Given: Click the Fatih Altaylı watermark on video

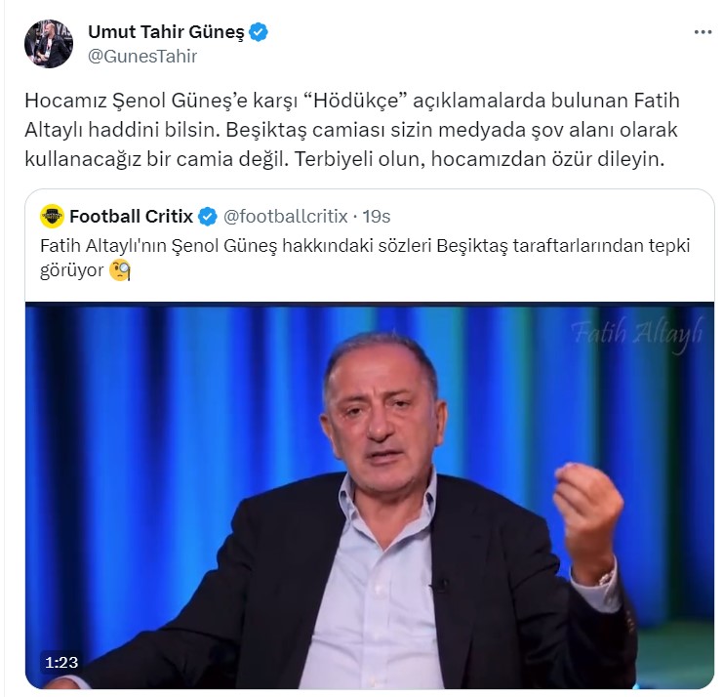Looking at the screenshot, I should click(638, 333).
